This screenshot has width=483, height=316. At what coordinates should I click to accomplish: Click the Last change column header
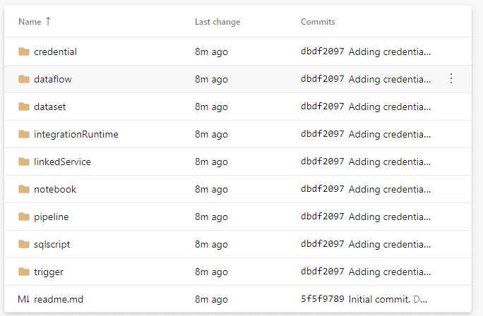pyautogui.click(x=217, y=22)
